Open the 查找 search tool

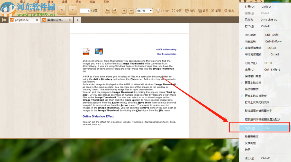pos(229,11)
